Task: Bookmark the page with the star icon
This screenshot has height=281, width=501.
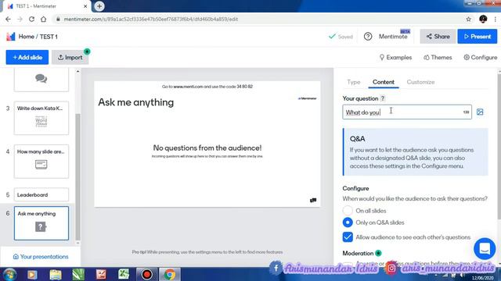Action: coord(468,19)
